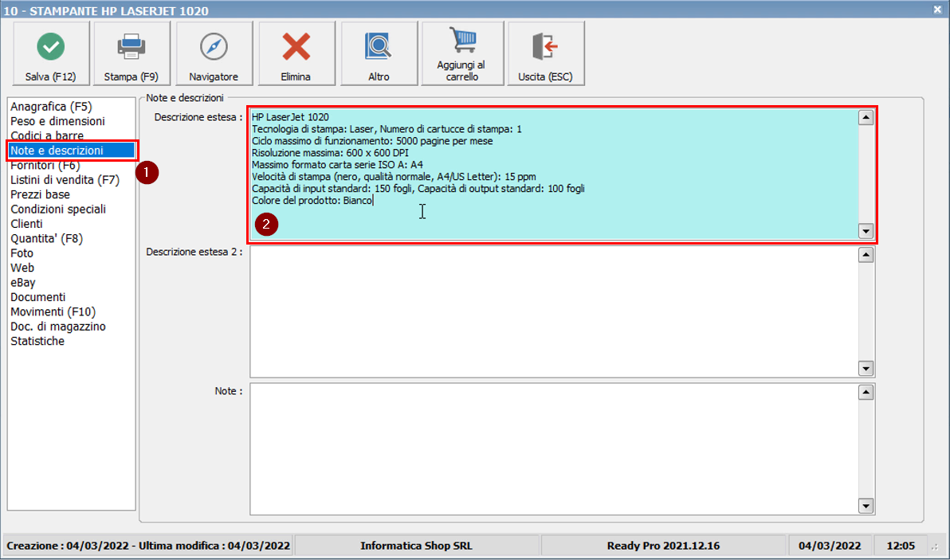
Task: Click the 04/03/2022 date status panel
Action: tap(830, 546)
